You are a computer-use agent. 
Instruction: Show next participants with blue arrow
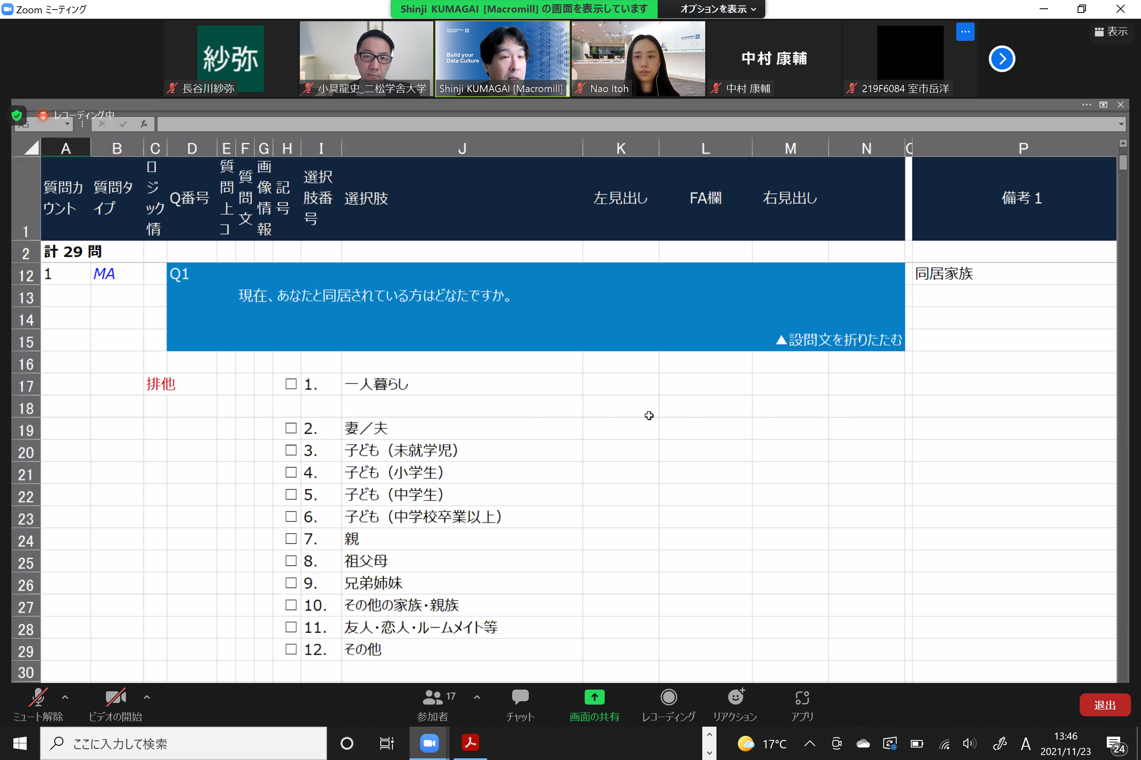(1002, 59)
